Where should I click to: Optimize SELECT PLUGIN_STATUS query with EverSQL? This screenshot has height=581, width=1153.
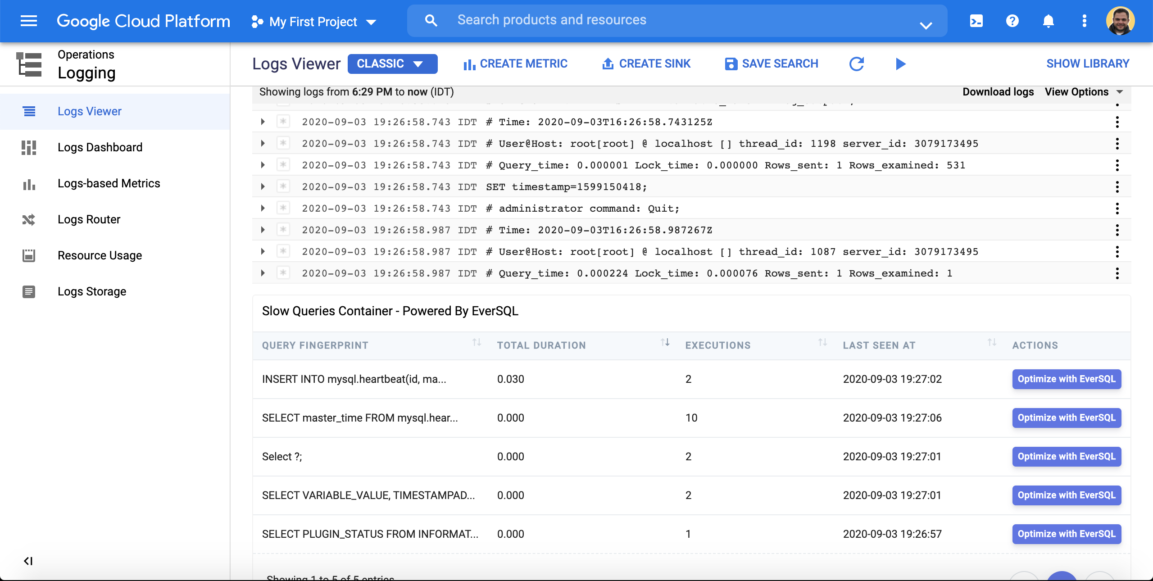click(x=1067, y=534)
